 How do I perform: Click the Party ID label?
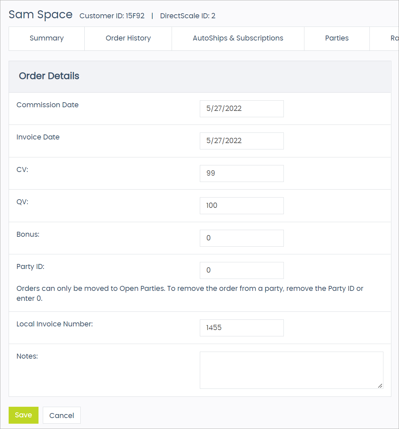[x=31, y=267]
